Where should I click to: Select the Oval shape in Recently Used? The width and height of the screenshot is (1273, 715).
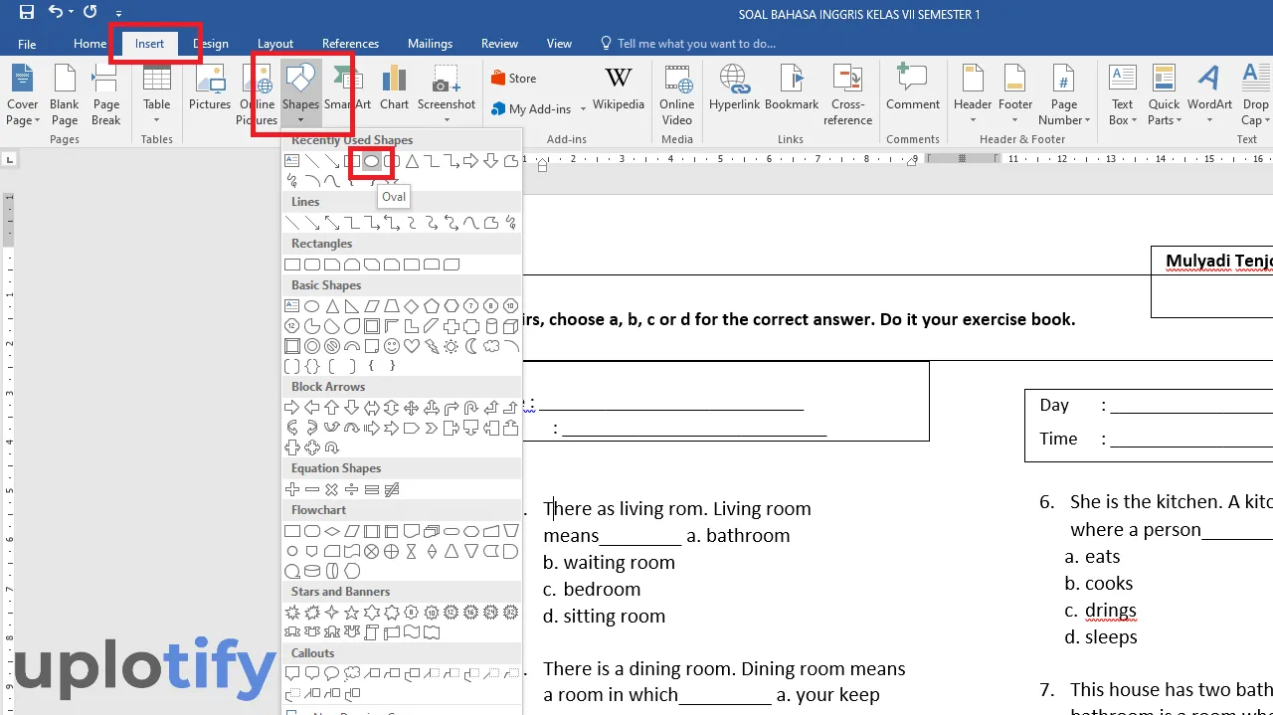pyautogui.click(x=371, y=161)
